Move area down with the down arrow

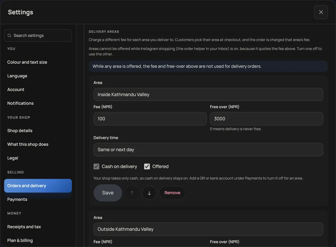tap(149, 193)
